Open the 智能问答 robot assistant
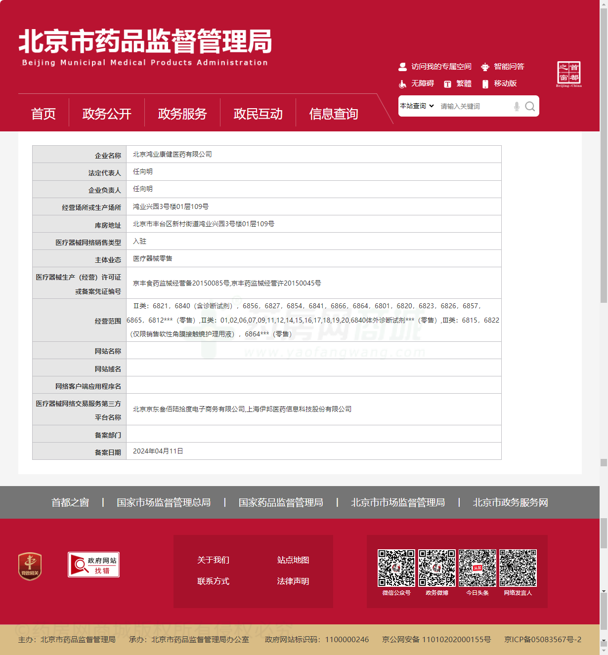The width and height of the screenshot is (608, 655). [x=503, y=67]
